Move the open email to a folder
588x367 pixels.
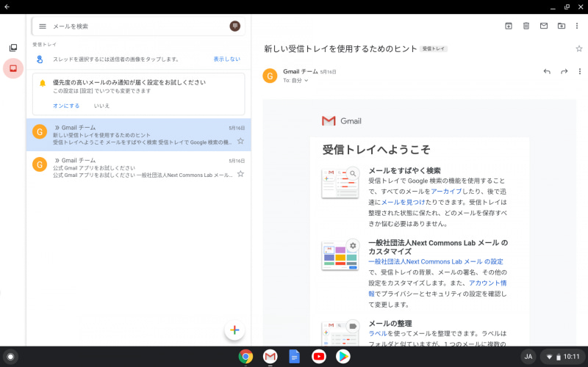click(562, 26)
